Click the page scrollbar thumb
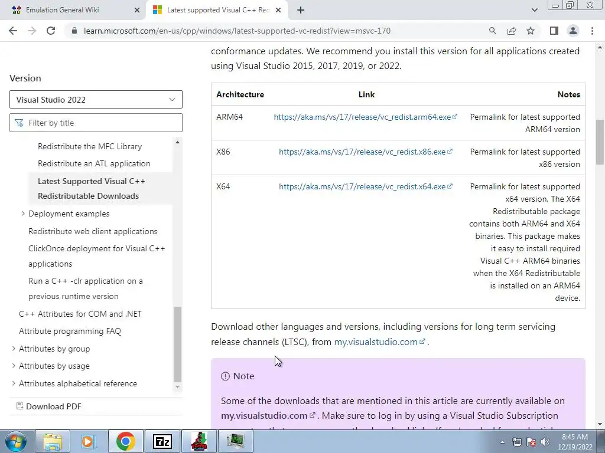 tap(600, 142)
